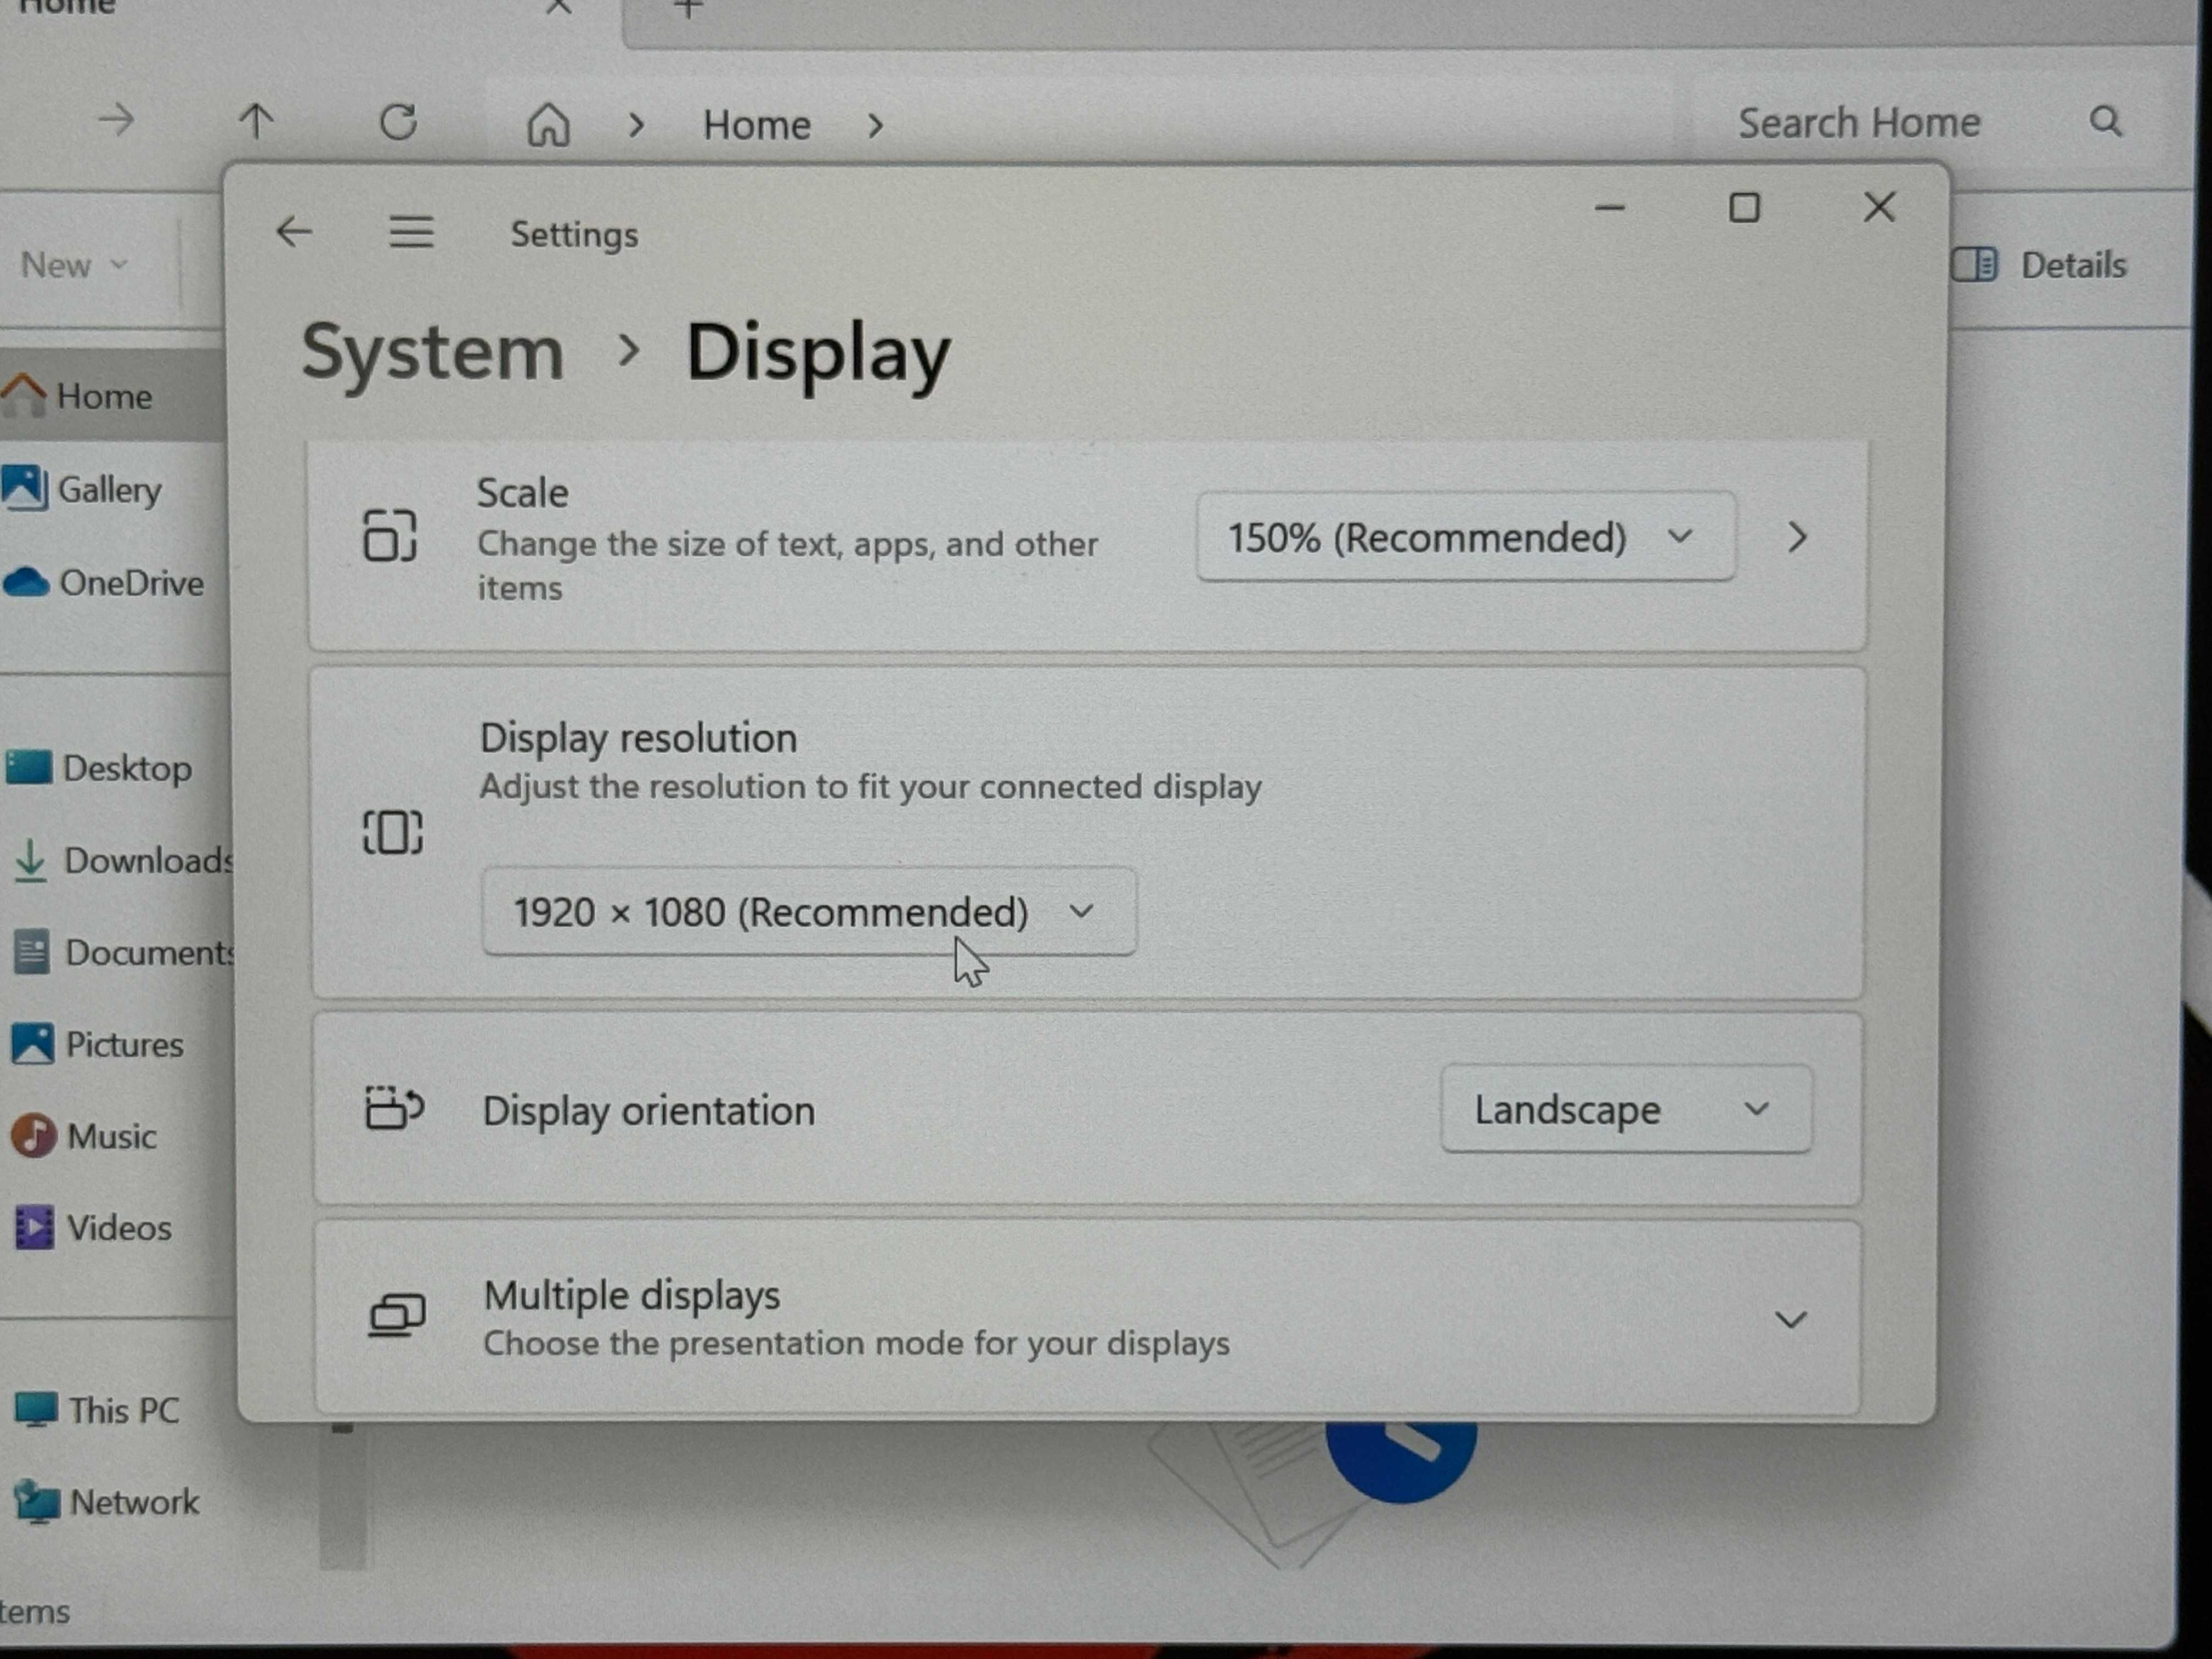
Task: Click the File Explorer navigation pane scrollbar
Action: pyautogui.click(x=342, y=1497)
